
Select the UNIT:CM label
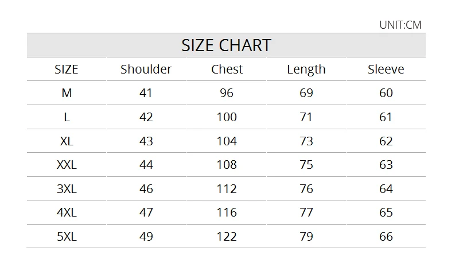[400, 25]
